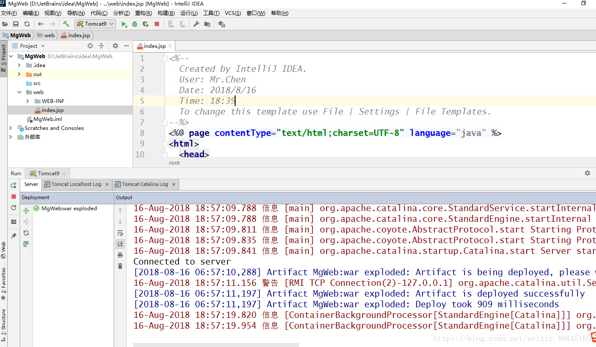Expand the WEB-INF folder
Viewport: 596px width, 347px height.
[28, 101]
